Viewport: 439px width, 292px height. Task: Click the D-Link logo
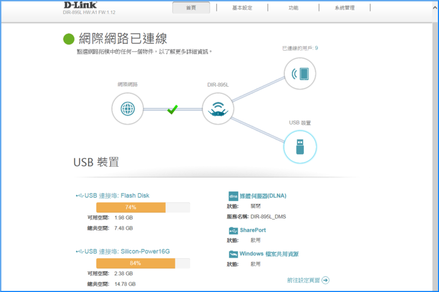(x=82, y=5)
